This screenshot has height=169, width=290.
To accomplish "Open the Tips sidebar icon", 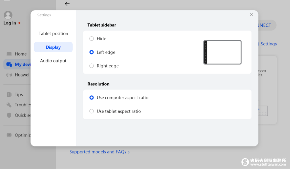I will point(9,95).
